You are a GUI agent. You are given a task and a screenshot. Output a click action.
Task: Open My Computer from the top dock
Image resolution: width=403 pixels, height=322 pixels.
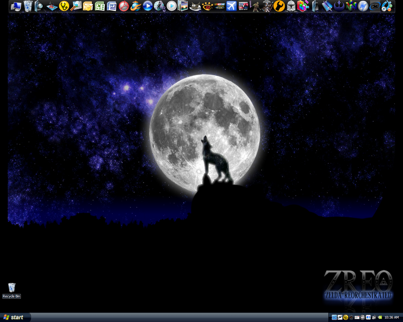coord(16,6)
